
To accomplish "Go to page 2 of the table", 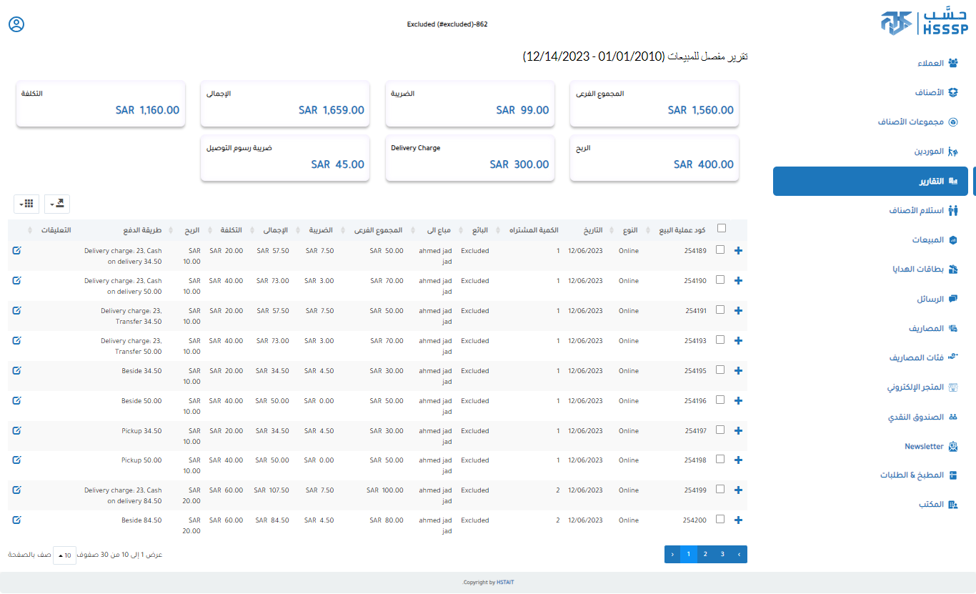I will click(x=705, y=554).
